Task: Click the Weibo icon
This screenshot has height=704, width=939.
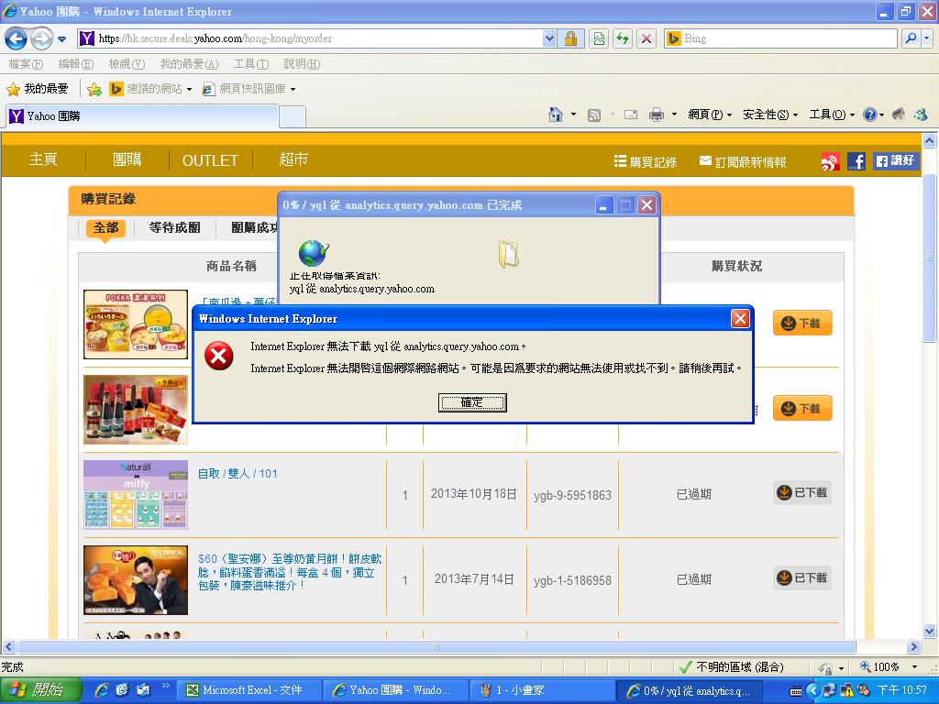Action: coord(830,161)
